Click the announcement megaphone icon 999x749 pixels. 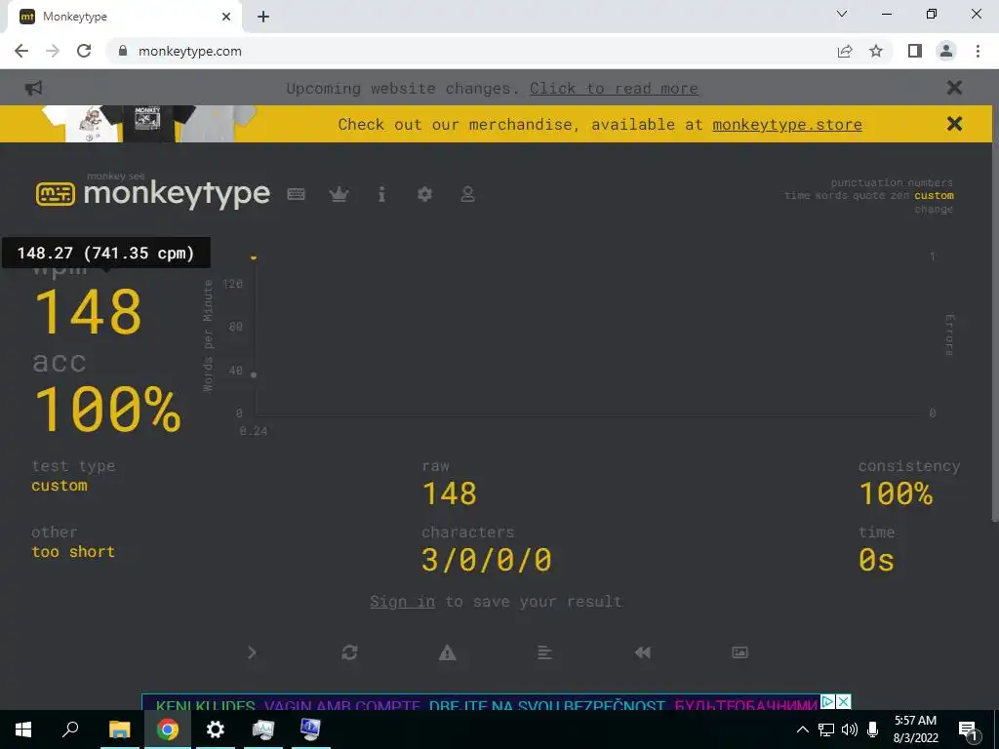33,88
